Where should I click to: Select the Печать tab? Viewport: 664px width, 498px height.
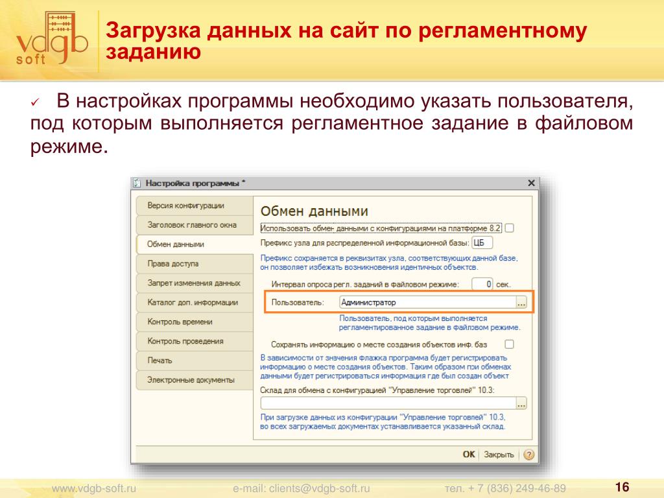[x=195, y=361]
